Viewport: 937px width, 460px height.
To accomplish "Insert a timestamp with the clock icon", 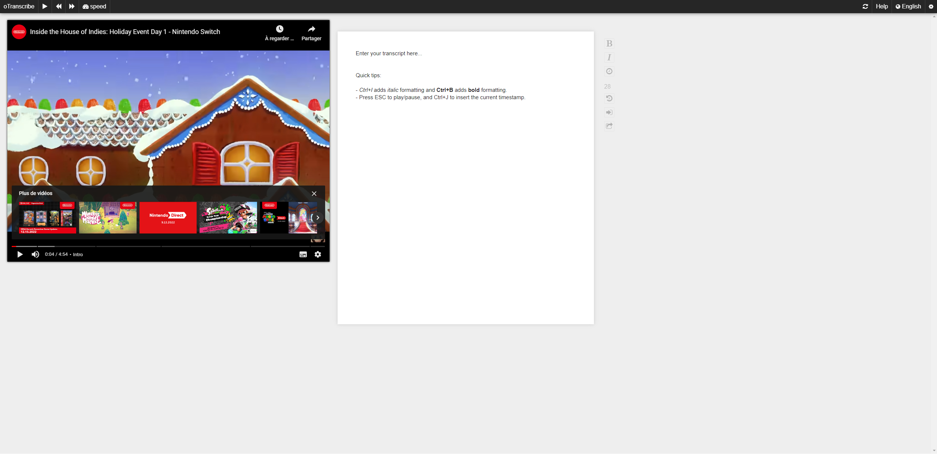I will click(609, 71).
